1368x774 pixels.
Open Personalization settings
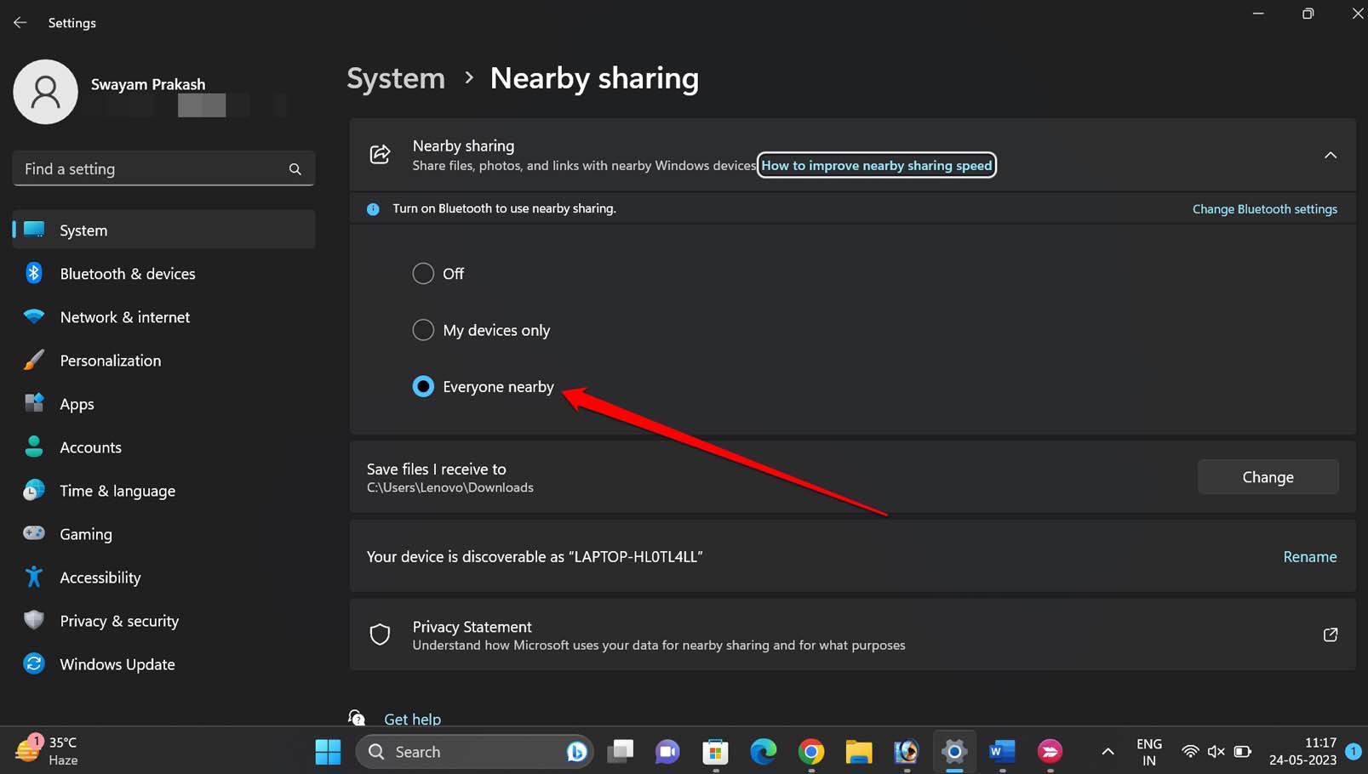point(163,360)
